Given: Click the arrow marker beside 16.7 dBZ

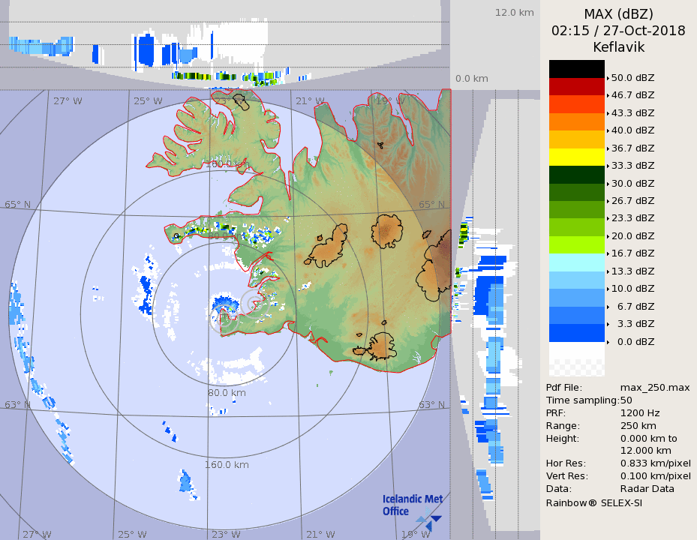Looking at the screenshot, I should tap(608, 253).
